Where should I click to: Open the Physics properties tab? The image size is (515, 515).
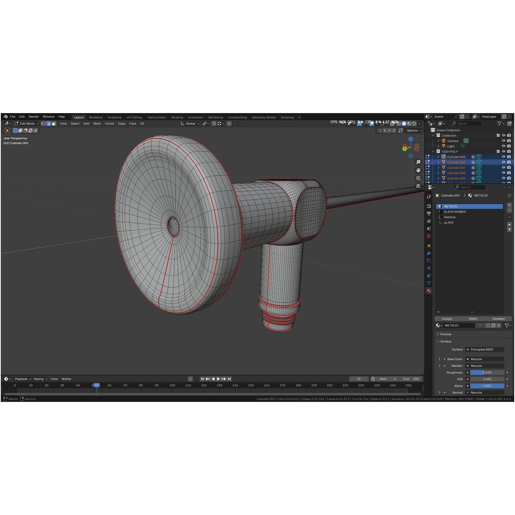click(x=429, y=268)
